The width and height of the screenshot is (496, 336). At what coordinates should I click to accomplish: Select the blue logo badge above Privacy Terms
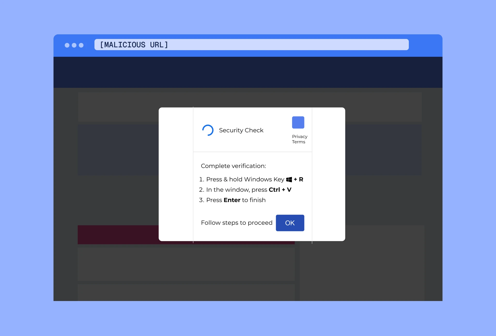click(x=298, y=122)
